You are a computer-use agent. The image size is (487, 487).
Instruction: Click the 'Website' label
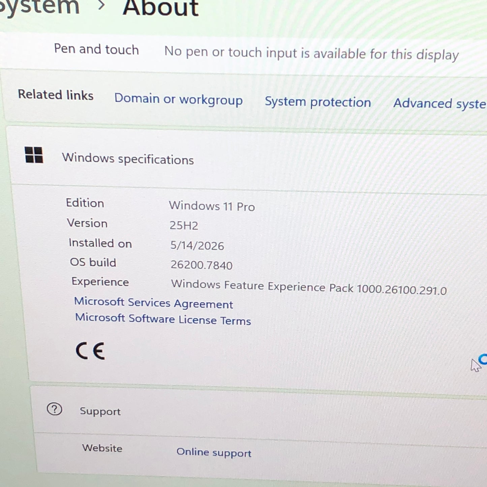[x=102, y=448]
